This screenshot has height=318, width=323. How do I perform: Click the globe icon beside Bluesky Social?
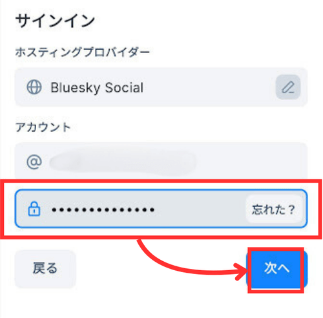(34, 87)
